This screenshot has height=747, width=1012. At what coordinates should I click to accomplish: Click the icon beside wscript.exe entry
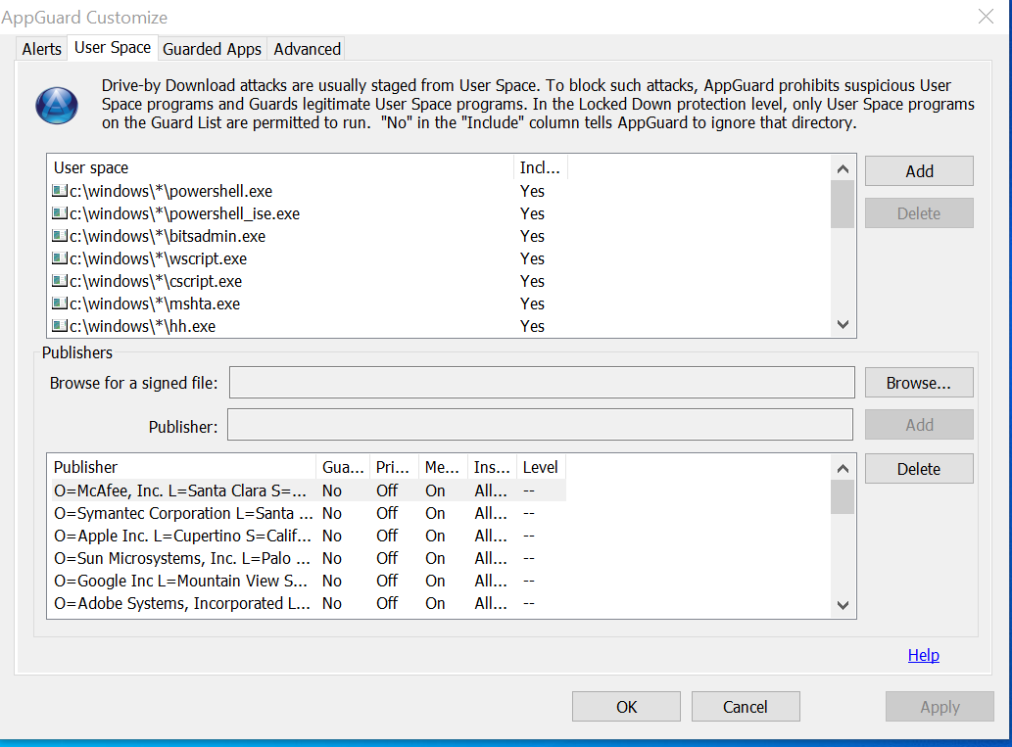tap(60, 258)
